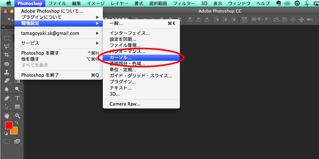The image size is (319, 159).
Task: Select the 3D roll mode icon
Action: 285,19
